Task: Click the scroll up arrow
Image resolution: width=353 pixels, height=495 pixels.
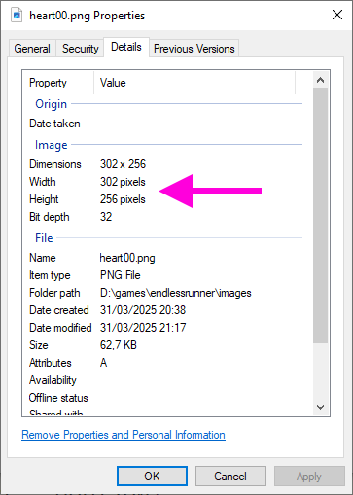Action: pyautogui.click(x=320, y=80)
